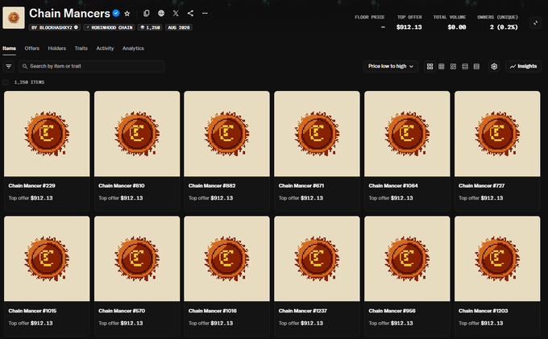Open the view settings gear
Viewport: 548px width, 339px height.
point(494,66)
